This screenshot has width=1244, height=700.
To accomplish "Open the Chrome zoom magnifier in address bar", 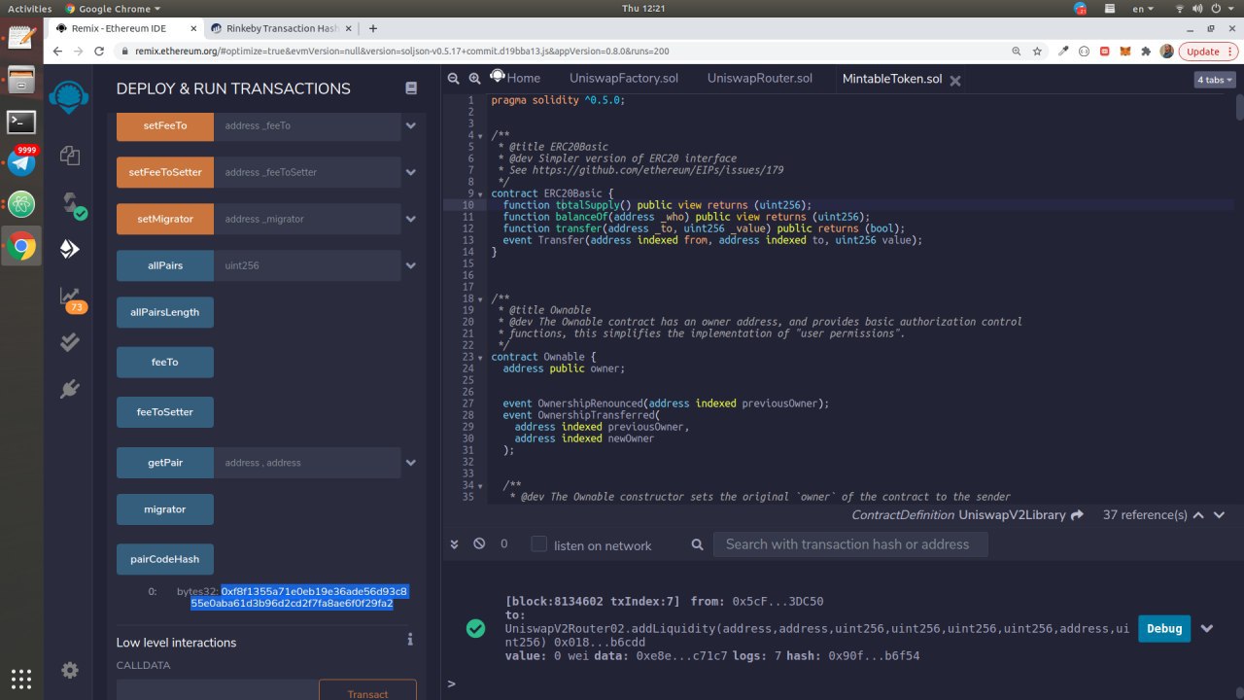I will click(x=1016, y=52).
